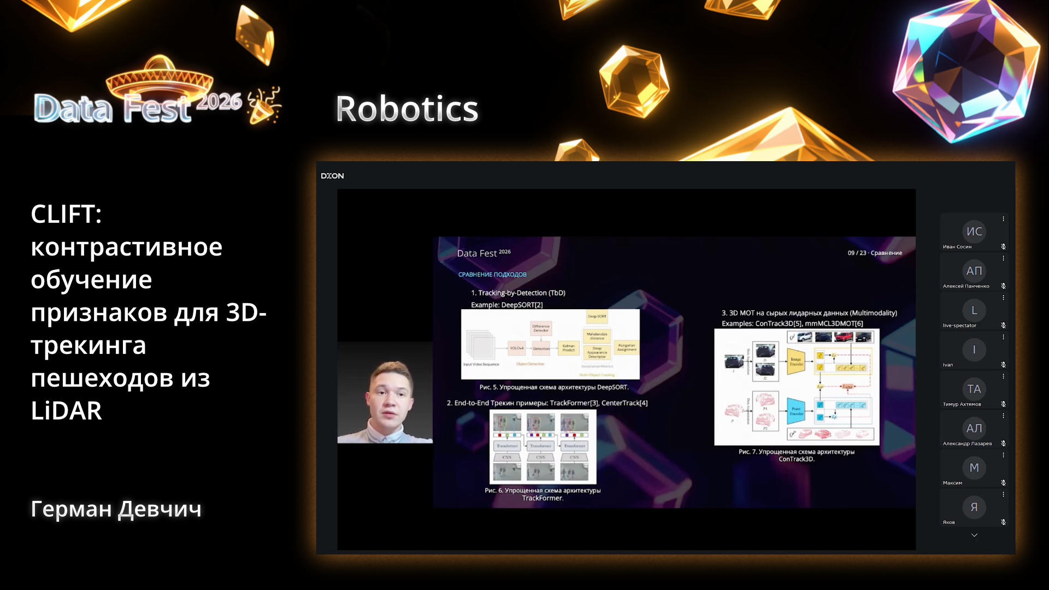Open the DION logo in the meeting window

[332, 176]
